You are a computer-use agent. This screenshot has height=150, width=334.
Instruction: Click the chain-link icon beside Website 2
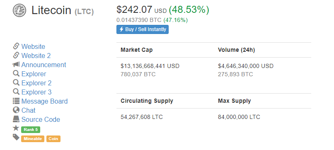click(16, 56)
